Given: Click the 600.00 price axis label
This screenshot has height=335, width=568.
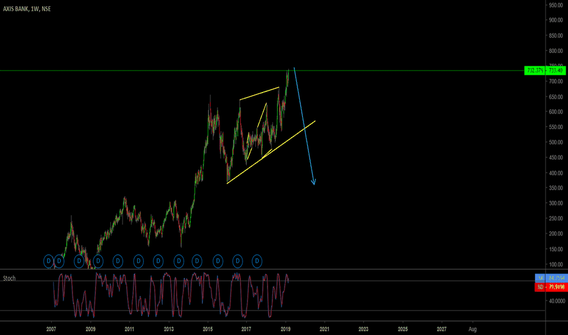Looking at the screenshot, I should pyautogui.click(x=556, y=112).
